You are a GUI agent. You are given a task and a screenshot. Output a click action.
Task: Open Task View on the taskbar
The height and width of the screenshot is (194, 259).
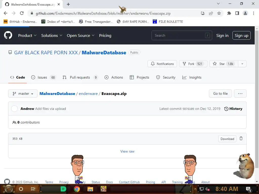click(x=33, y=189)
